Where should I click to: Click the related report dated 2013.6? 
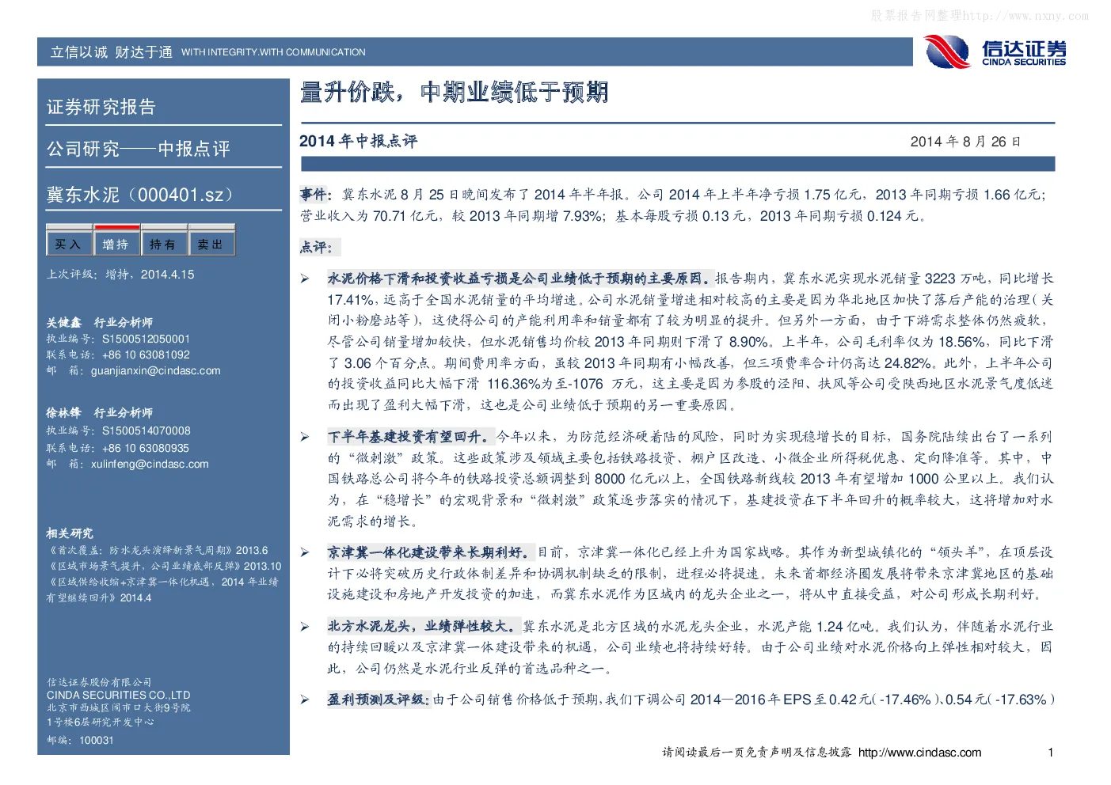(x=158, y=550)
